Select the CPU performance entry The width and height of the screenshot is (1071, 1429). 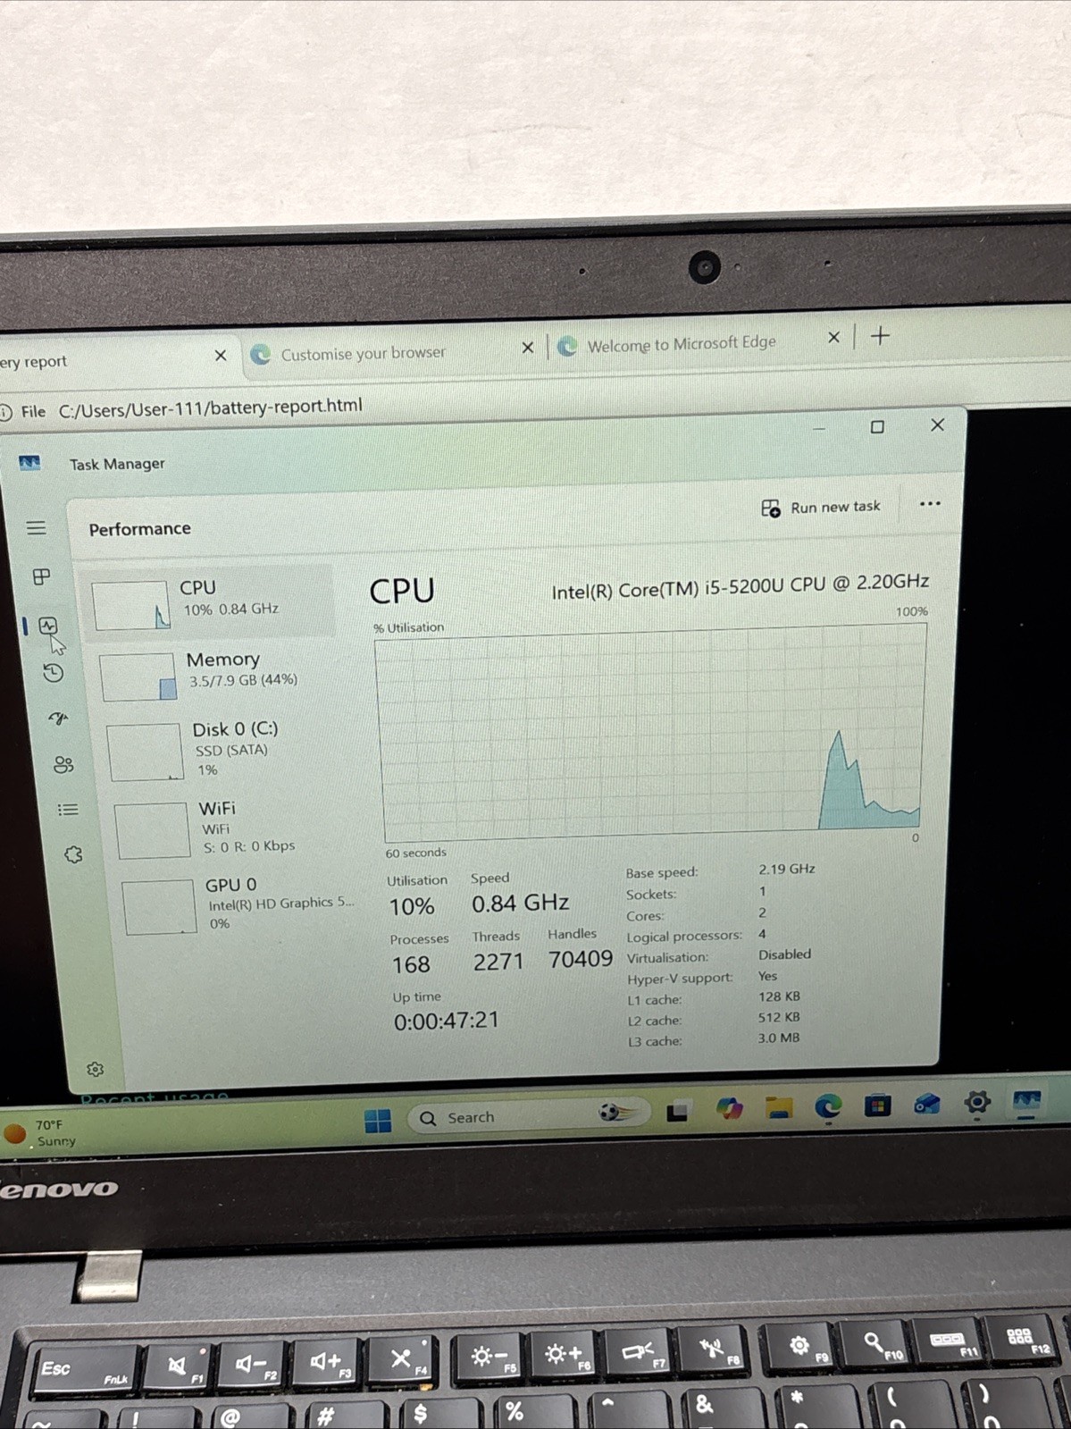(208, 601)
